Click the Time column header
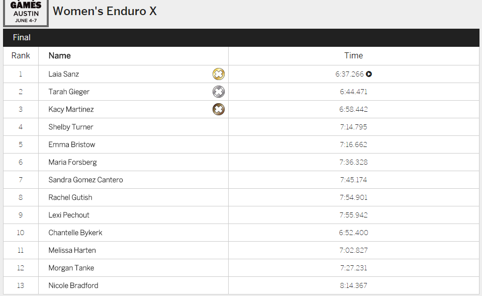Image resolution: width=482 pixels, height=296 pixels. pos(353,56)
